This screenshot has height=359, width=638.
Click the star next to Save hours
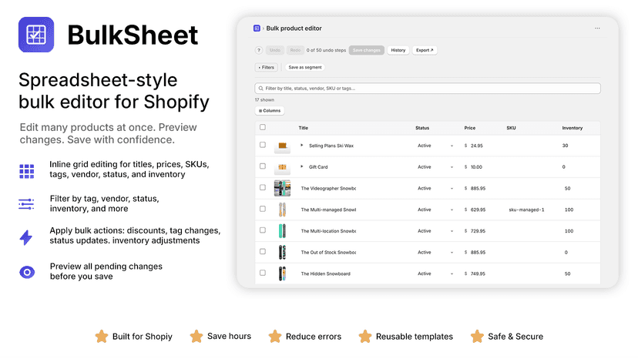[x=196, y=336]
